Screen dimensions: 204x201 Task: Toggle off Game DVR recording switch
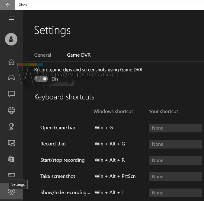tap(41, 79)
